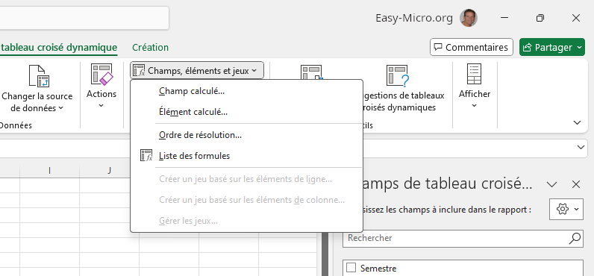The width and height of the screenshot is (594, 276).
Task: Tick the Semestre field checkbox
Action: (x=351, y=268)
